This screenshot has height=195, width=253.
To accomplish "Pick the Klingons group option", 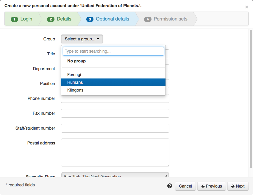I will point(75,90).
